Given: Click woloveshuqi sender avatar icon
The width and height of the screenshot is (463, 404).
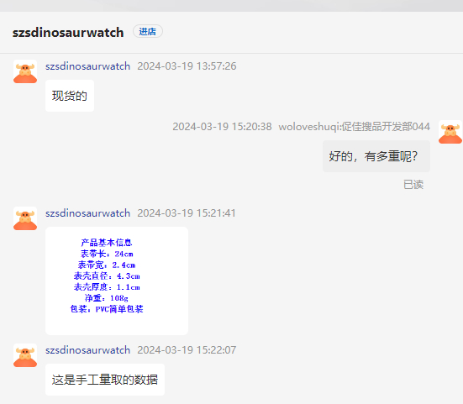Looking at the screenshot, I should (x=450, y=132).
